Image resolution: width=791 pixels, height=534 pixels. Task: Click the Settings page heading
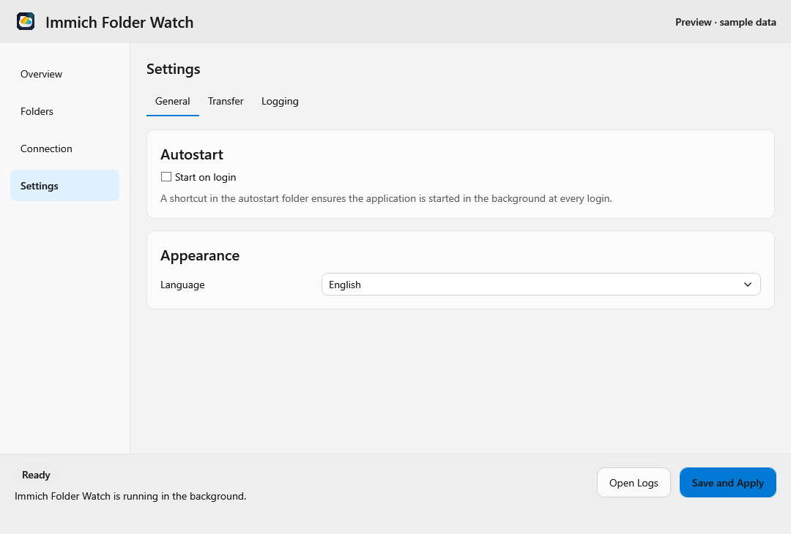pos(173,69)
